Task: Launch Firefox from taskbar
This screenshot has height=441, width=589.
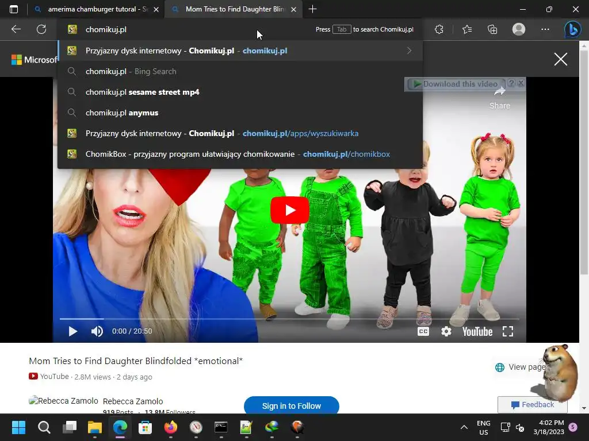Action: point(170,427)
